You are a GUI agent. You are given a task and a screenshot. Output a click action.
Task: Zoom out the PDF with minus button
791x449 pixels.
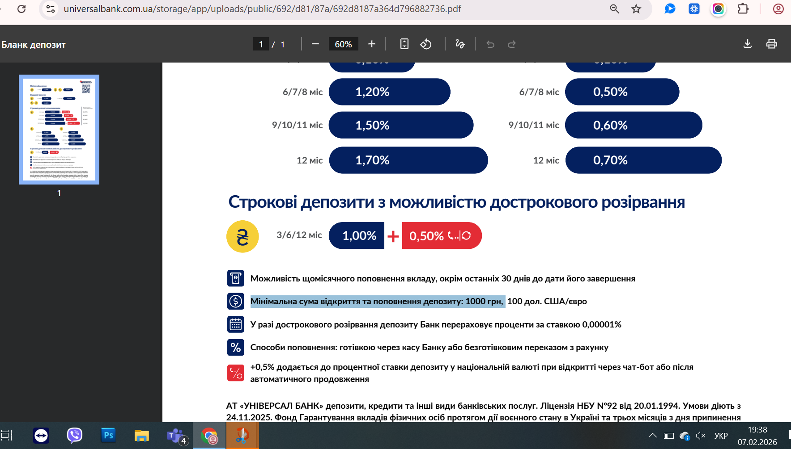pyautogui.click(x=315, y=44)
